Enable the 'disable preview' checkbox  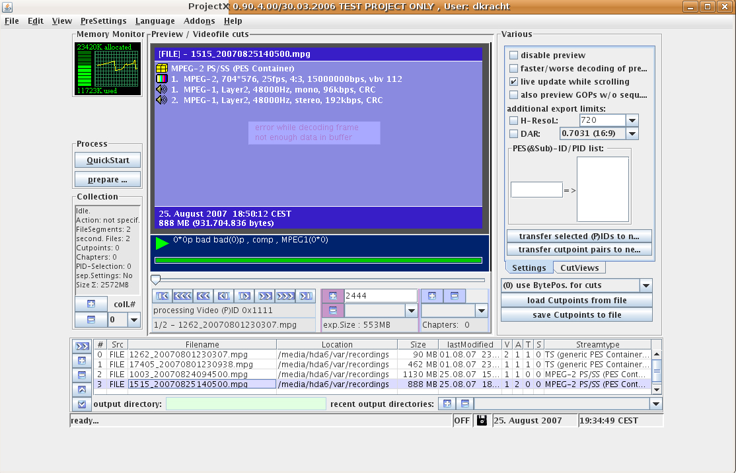coord(513,55)
